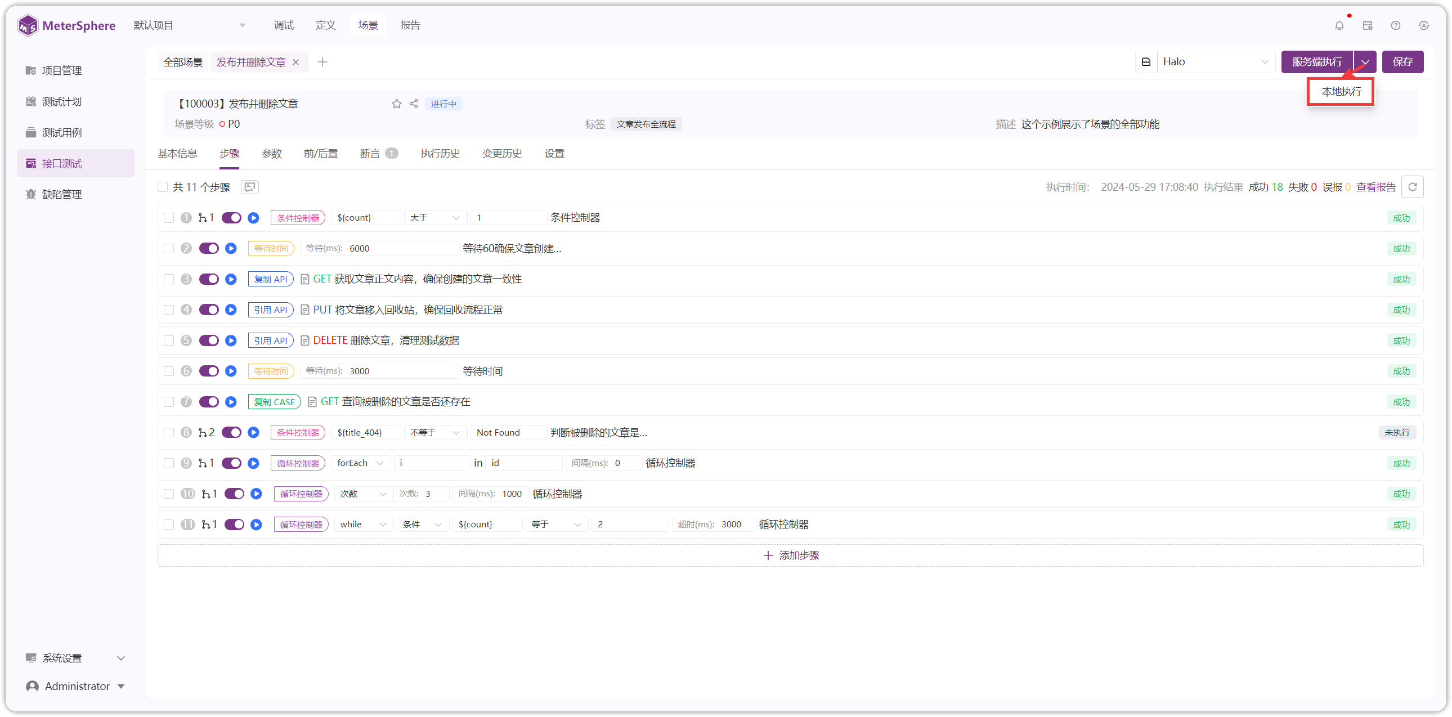This screenshot has height=717, width=1452.
Task: Add a new scenario tab with plus icon
Action: pyautogui.click(x=322, y=62)
